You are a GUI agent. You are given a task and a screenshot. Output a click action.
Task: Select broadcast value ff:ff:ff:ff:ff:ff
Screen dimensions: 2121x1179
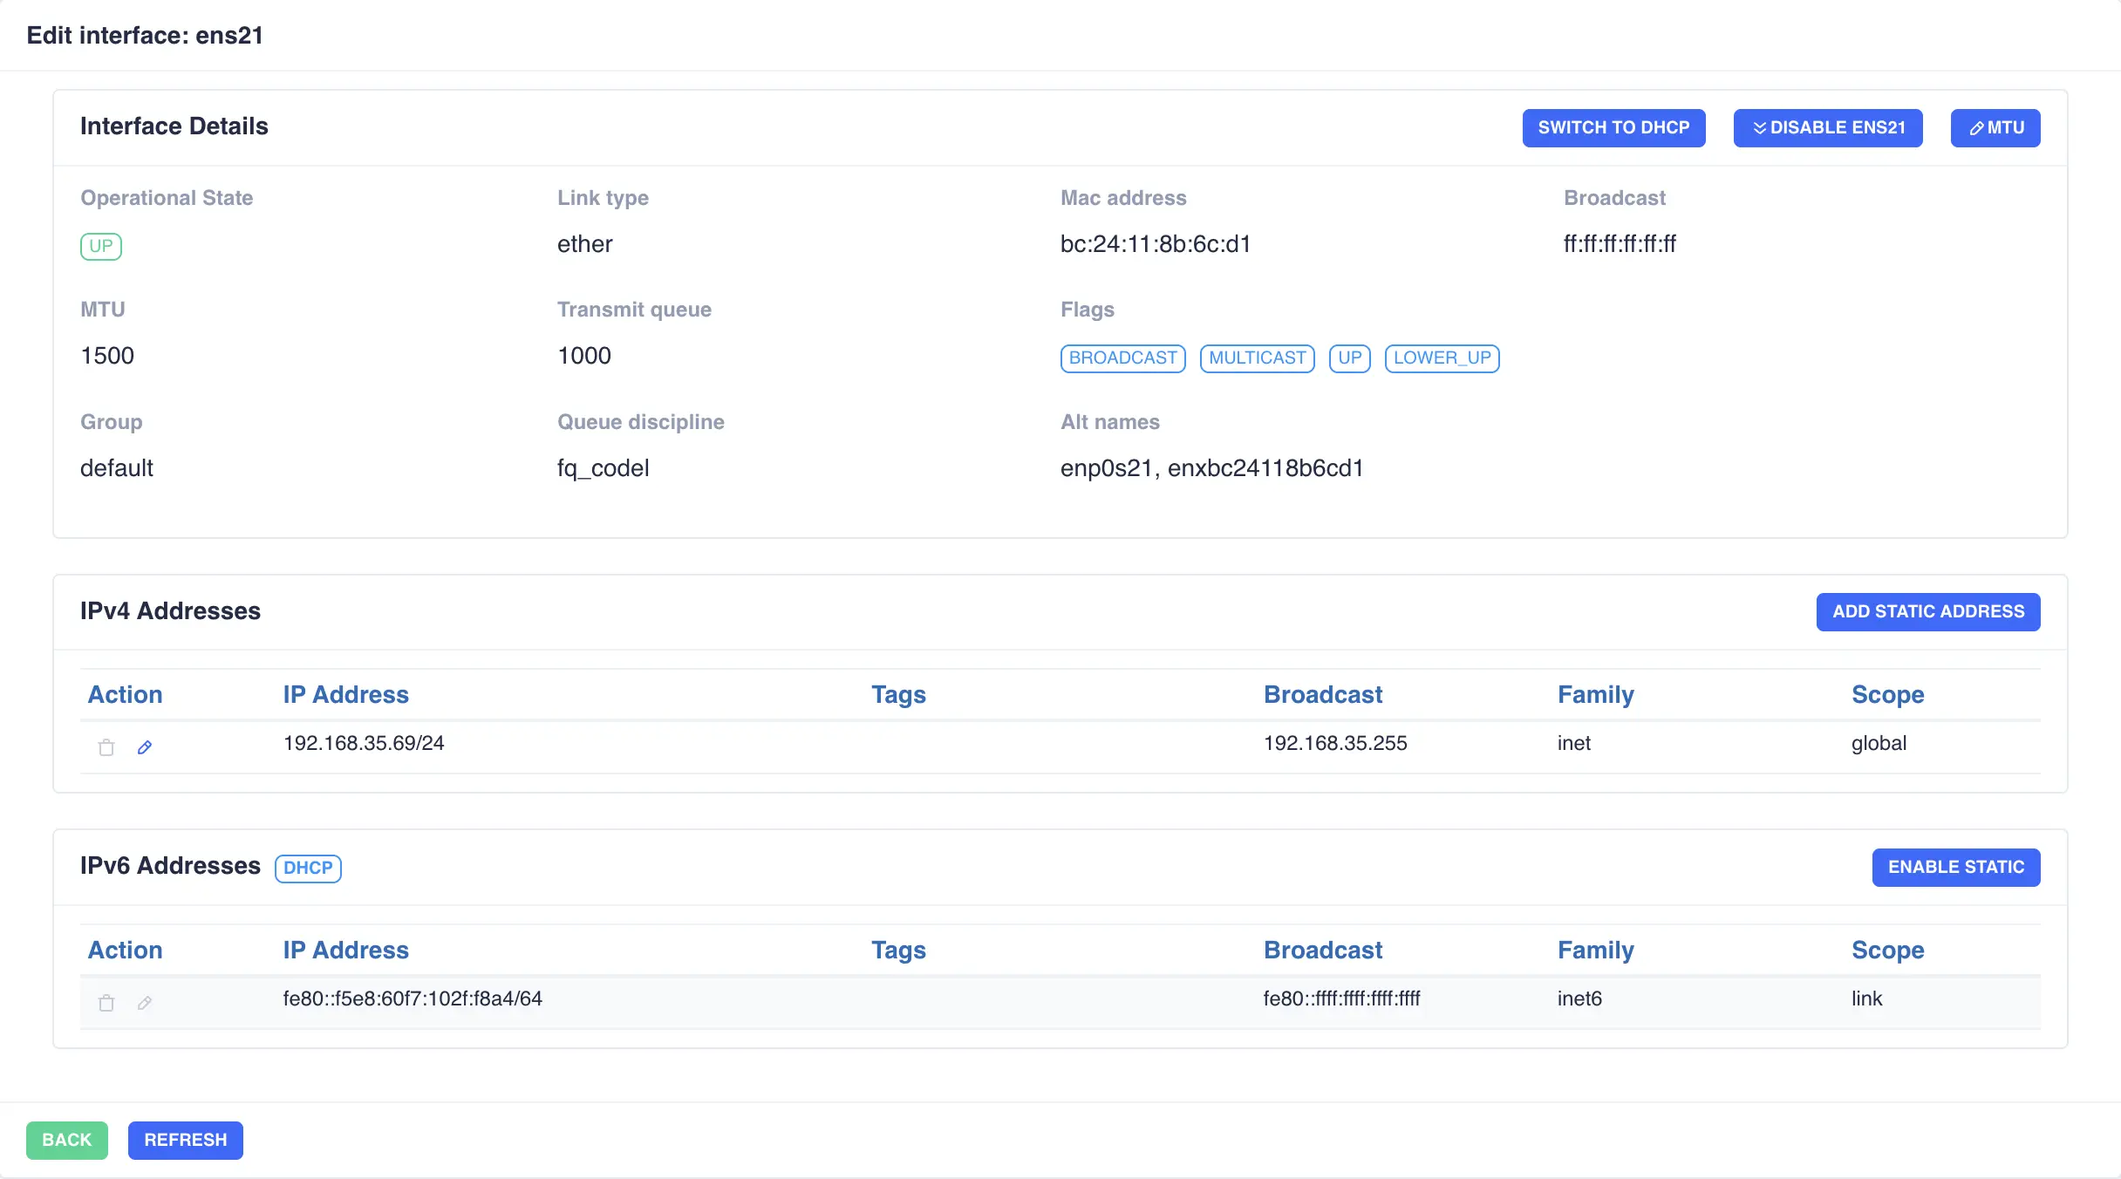[1620, 244]
